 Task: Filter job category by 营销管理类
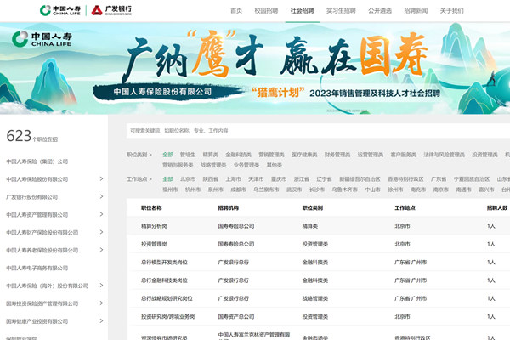(271, 155)
